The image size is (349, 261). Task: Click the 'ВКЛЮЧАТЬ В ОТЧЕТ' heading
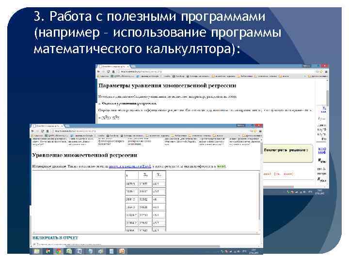point(55,238)
